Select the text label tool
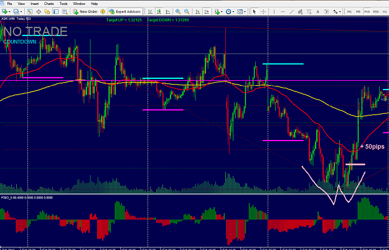 point(327,12)
